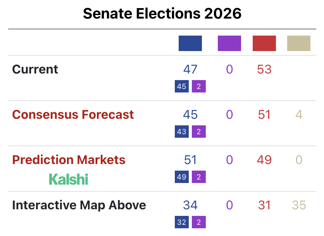324x236 pixels.
Task: Click the green Kalshi logo
Action: 69,179
